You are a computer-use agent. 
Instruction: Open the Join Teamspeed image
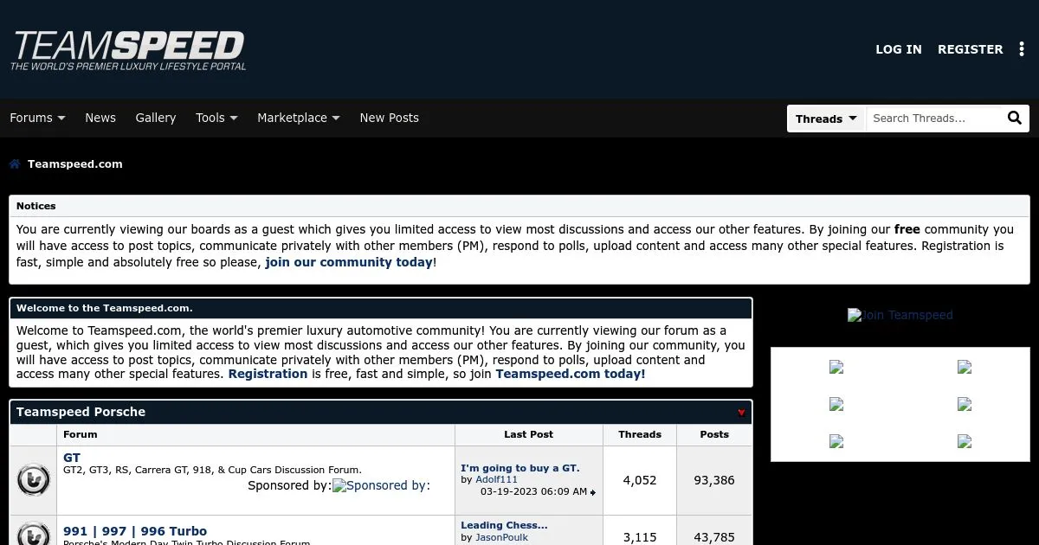900,315
